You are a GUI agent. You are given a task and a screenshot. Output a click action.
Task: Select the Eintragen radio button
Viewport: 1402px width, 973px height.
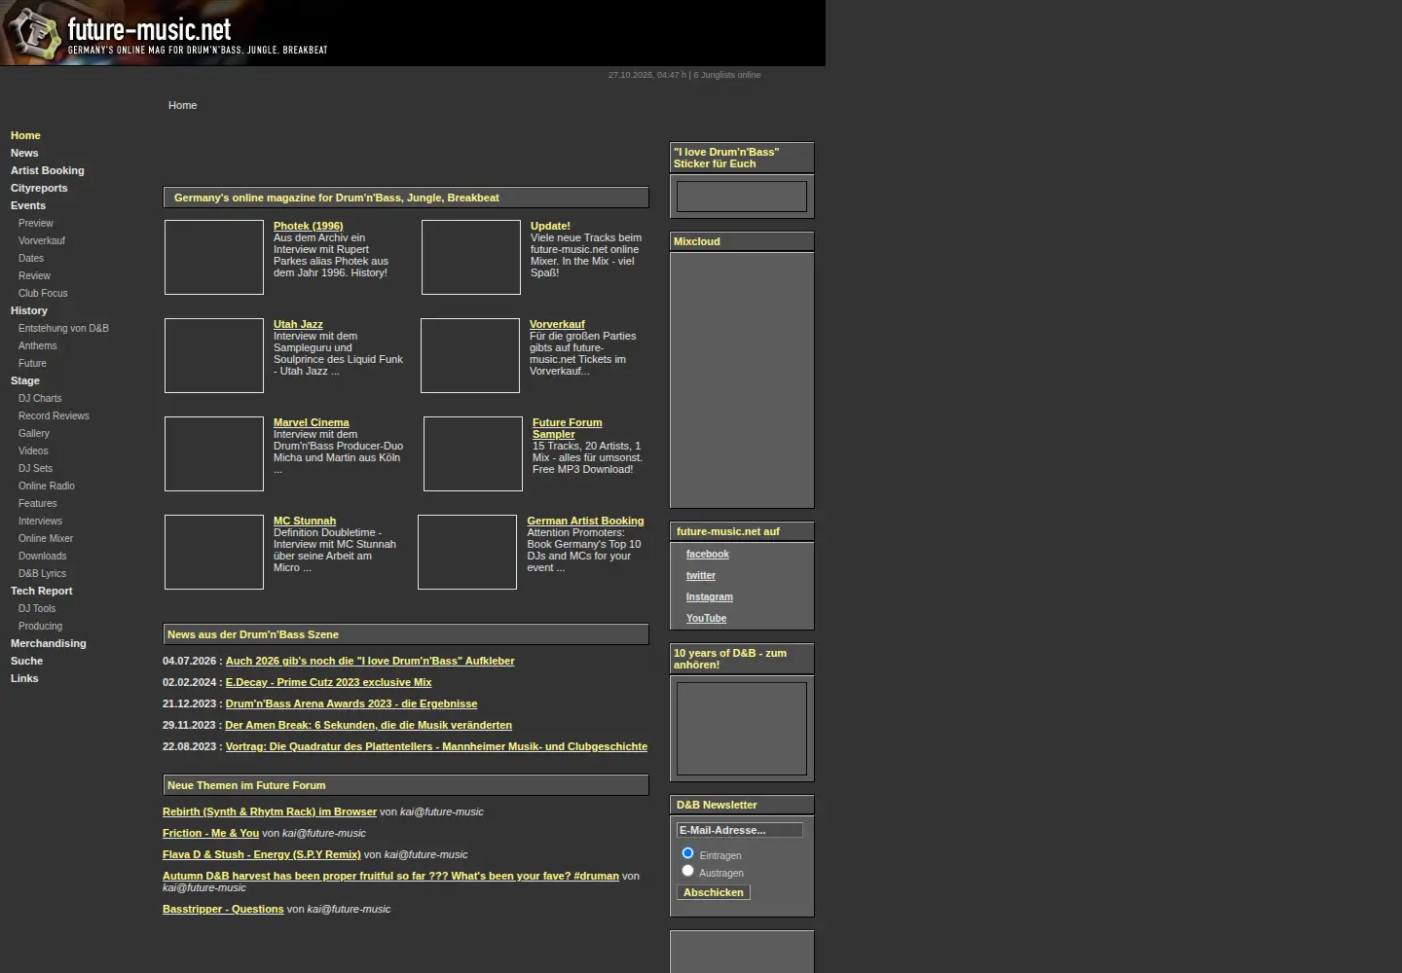[687, 853]
